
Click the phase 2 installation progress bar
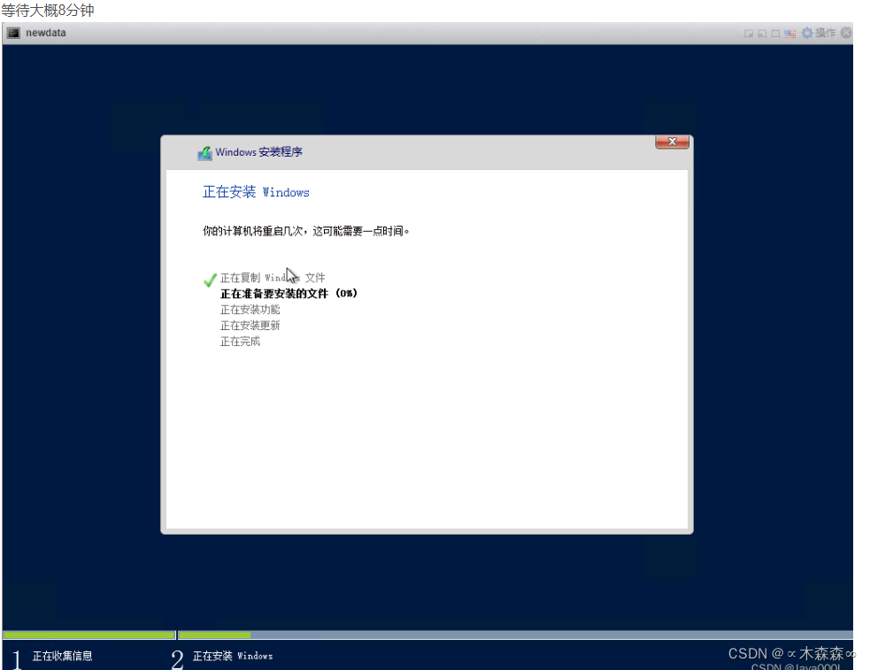[515, 635]
